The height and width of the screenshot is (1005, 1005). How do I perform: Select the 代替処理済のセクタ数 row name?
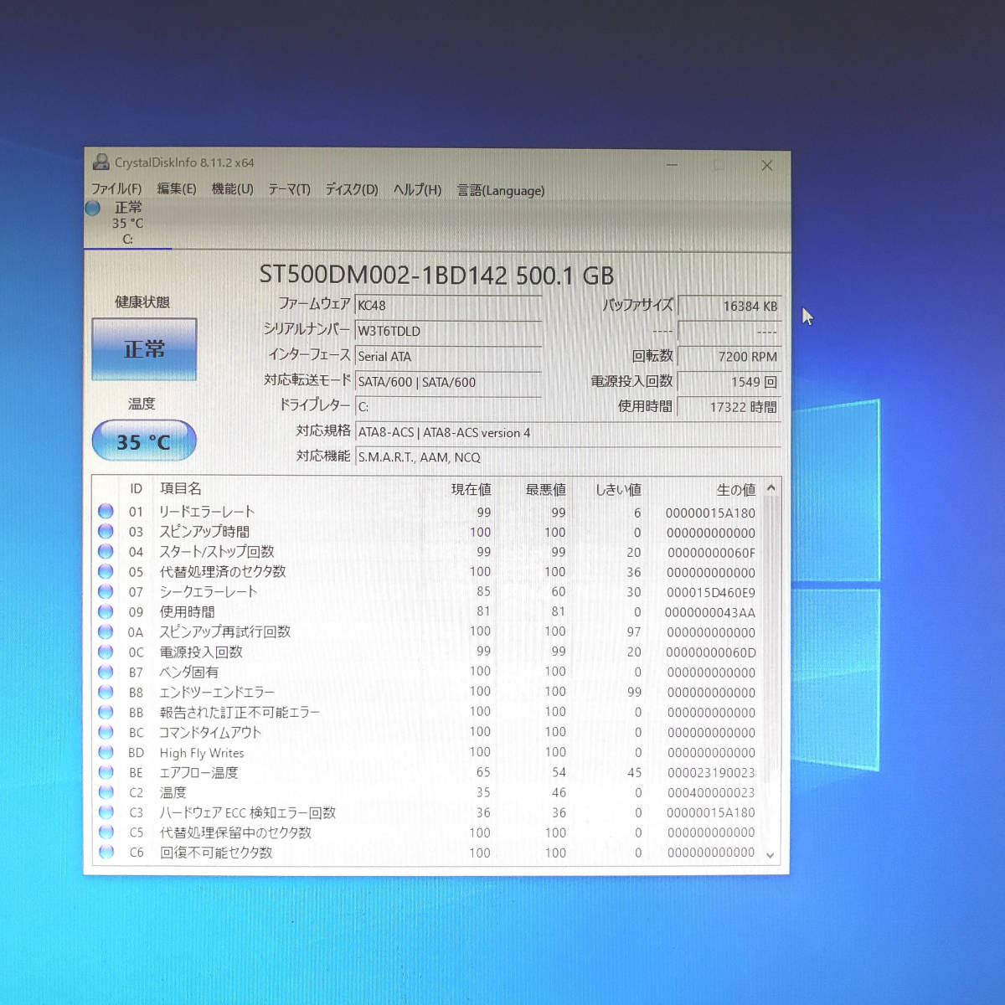223,572
